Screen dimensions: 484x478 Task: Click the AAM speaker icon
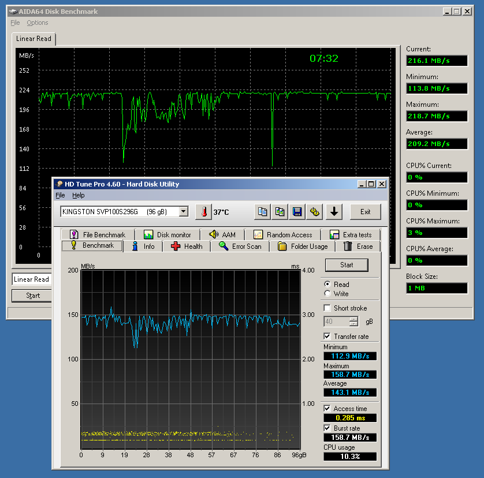[x=214, y=234]
